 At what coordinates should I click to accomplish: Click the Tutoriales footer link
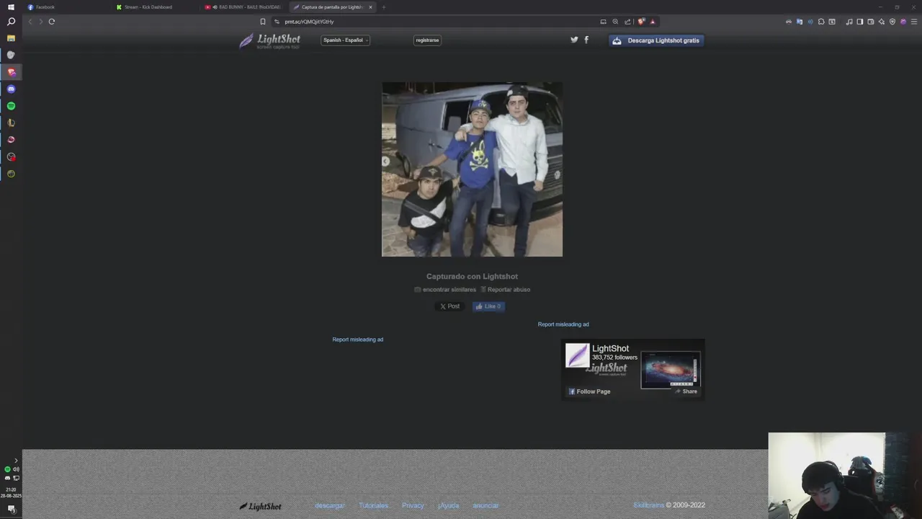[373, 505]
